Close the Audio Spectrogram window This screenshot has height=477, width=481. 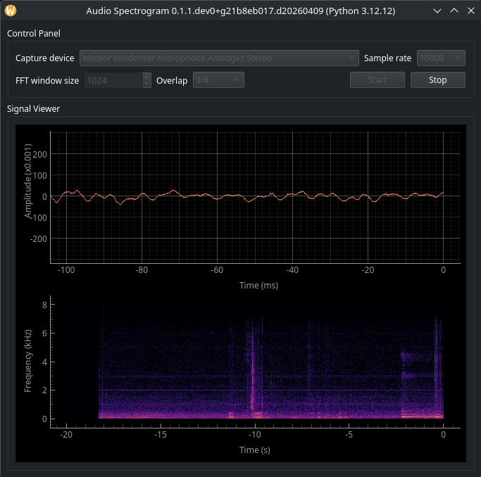[471, 11]
